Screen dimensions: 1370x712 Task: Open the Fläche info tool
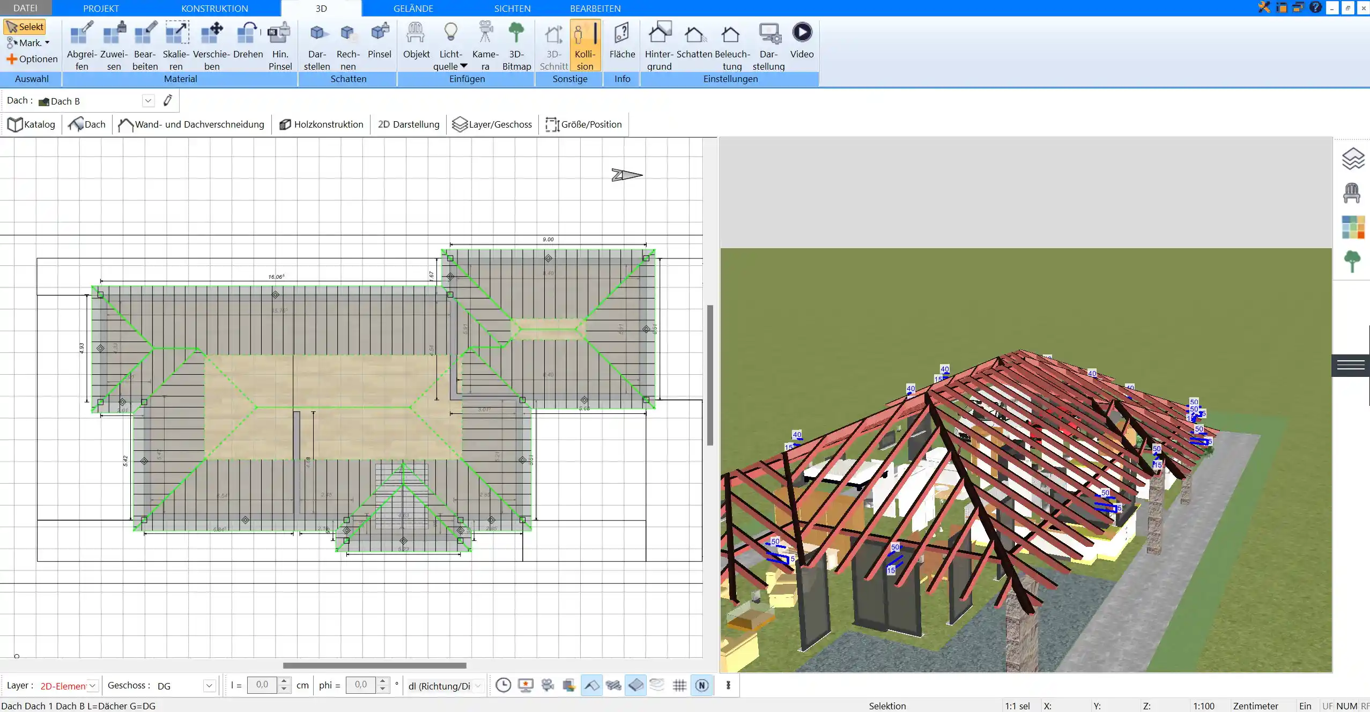tap(622, 40)
